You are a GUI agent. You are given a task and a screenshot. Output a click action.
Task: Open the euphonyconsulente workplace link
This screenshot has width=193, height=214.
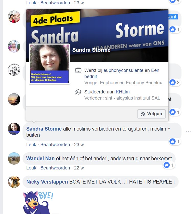123,70
